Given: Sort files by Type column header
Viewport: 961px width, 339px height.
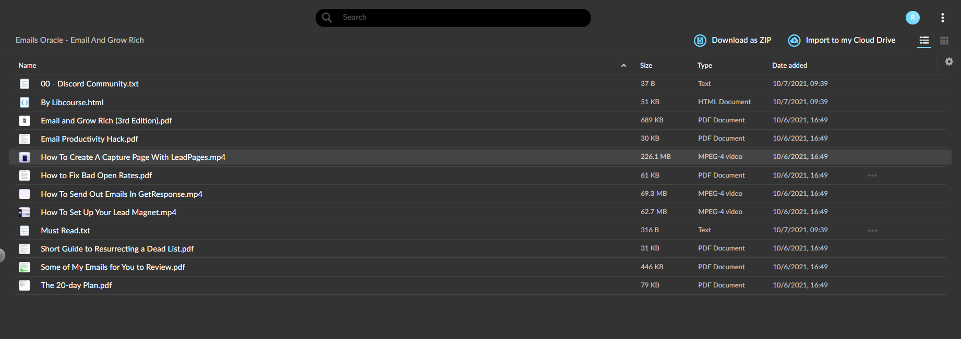Looking at the screenshot, I should 704,66.
